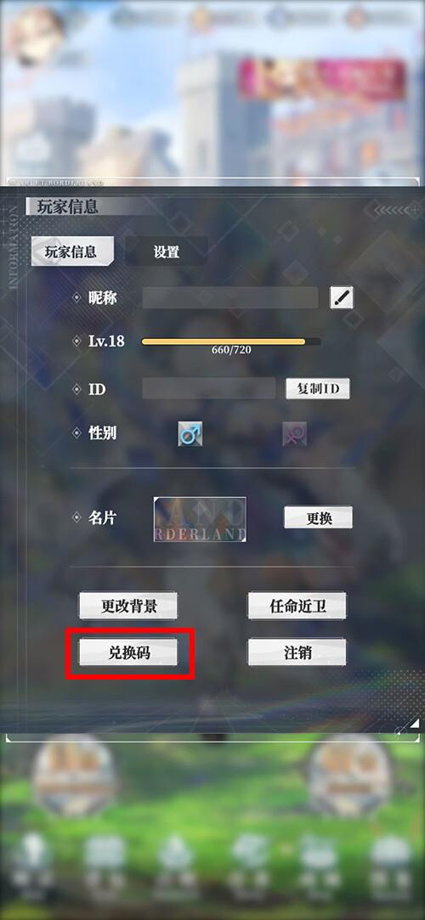The height and width of the screenshot is (920, 425).
Task: Tap the pink event banner at top
Action: (322, 79)
